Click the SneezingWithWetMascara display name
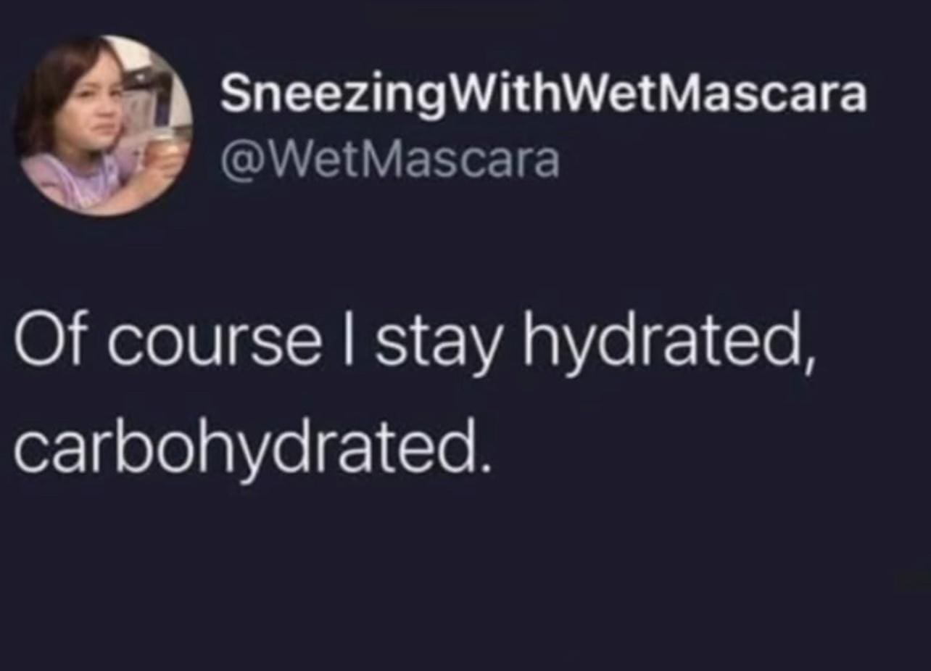This screenshot has width=931, height=671. (x=544, y=96)
